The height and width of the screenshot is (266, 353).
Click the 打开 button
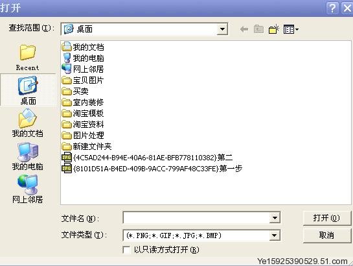[x=326, y=218]
